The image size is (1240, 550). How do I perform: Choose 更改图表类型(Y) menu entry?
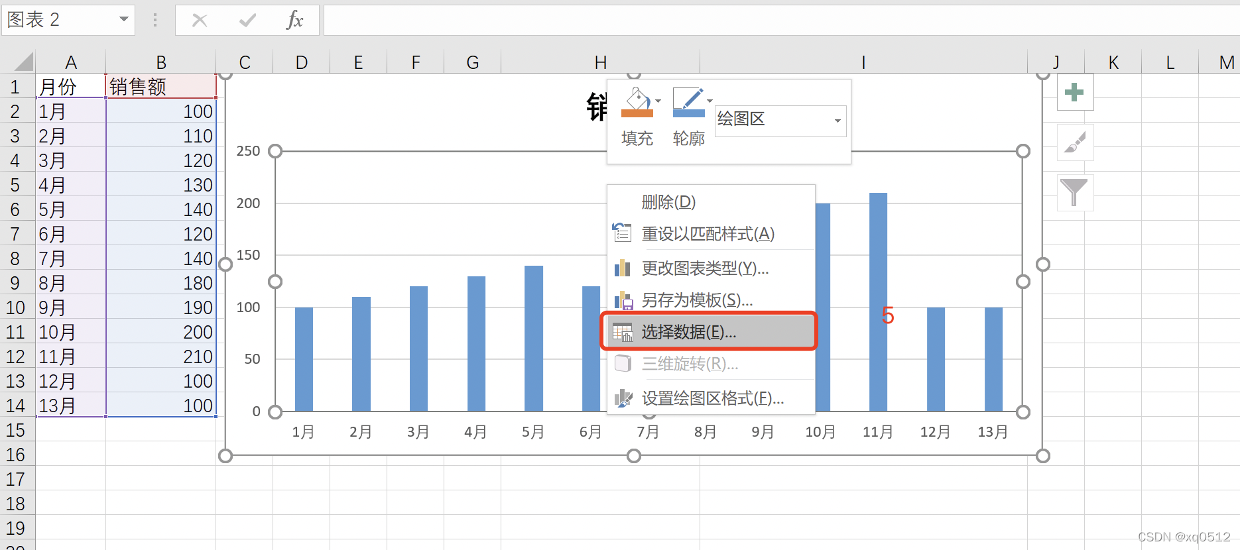(x=711, y=268)
